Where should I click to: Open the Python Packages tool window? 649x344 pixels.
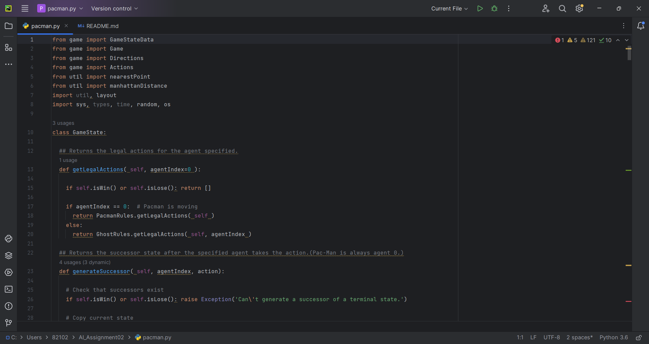point(9,256)
